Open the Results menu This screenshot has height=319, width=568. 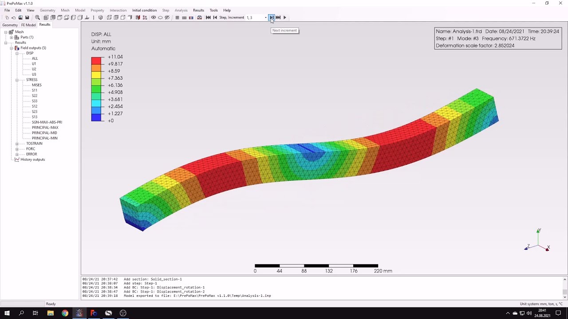point(198,10)
